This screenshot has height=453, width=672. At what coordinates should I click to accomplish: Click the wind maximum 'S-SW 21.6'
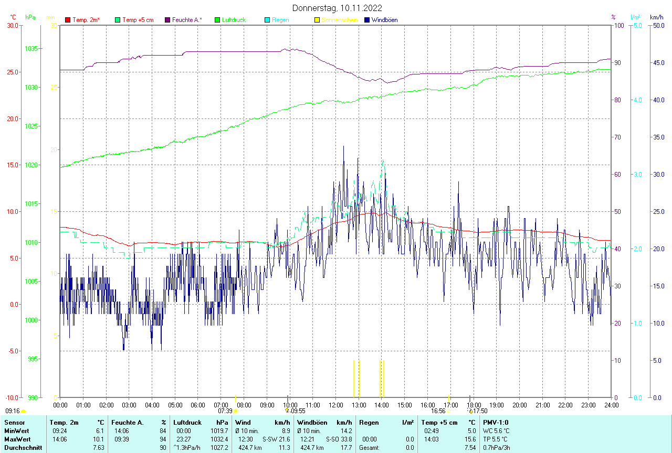[276, 439]
